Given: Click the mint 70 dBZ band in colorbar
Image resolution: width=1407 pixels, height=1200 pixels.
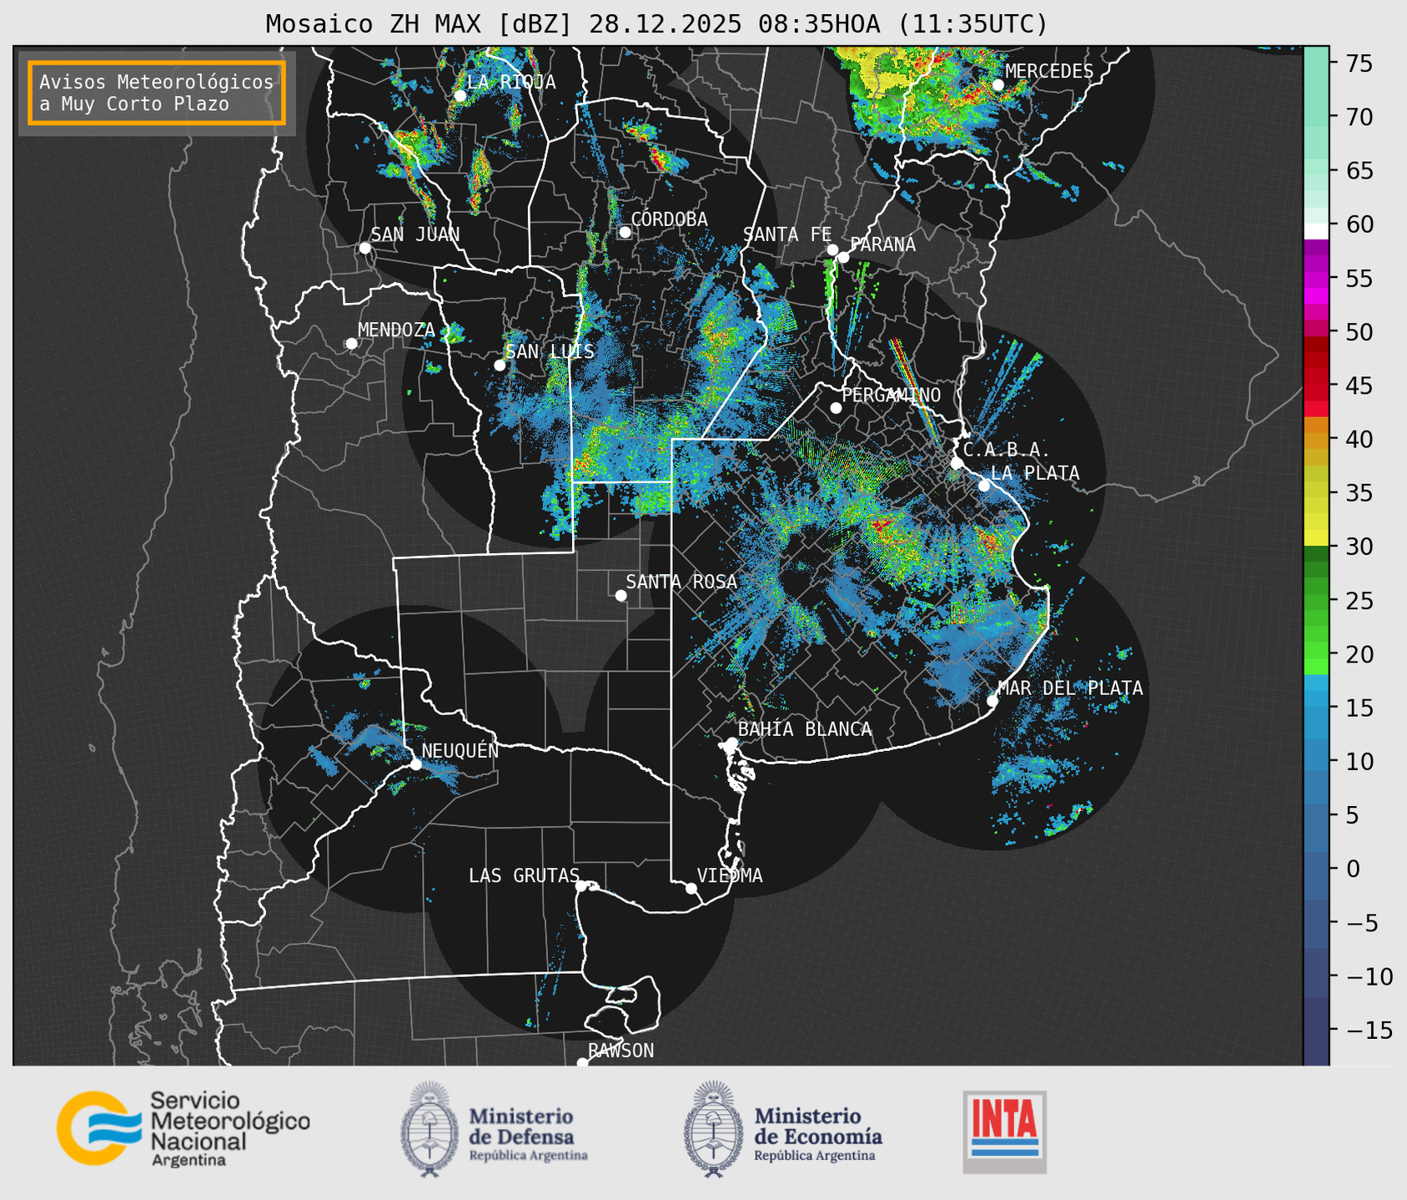Looking at the screenshot, I should 1316,117.
